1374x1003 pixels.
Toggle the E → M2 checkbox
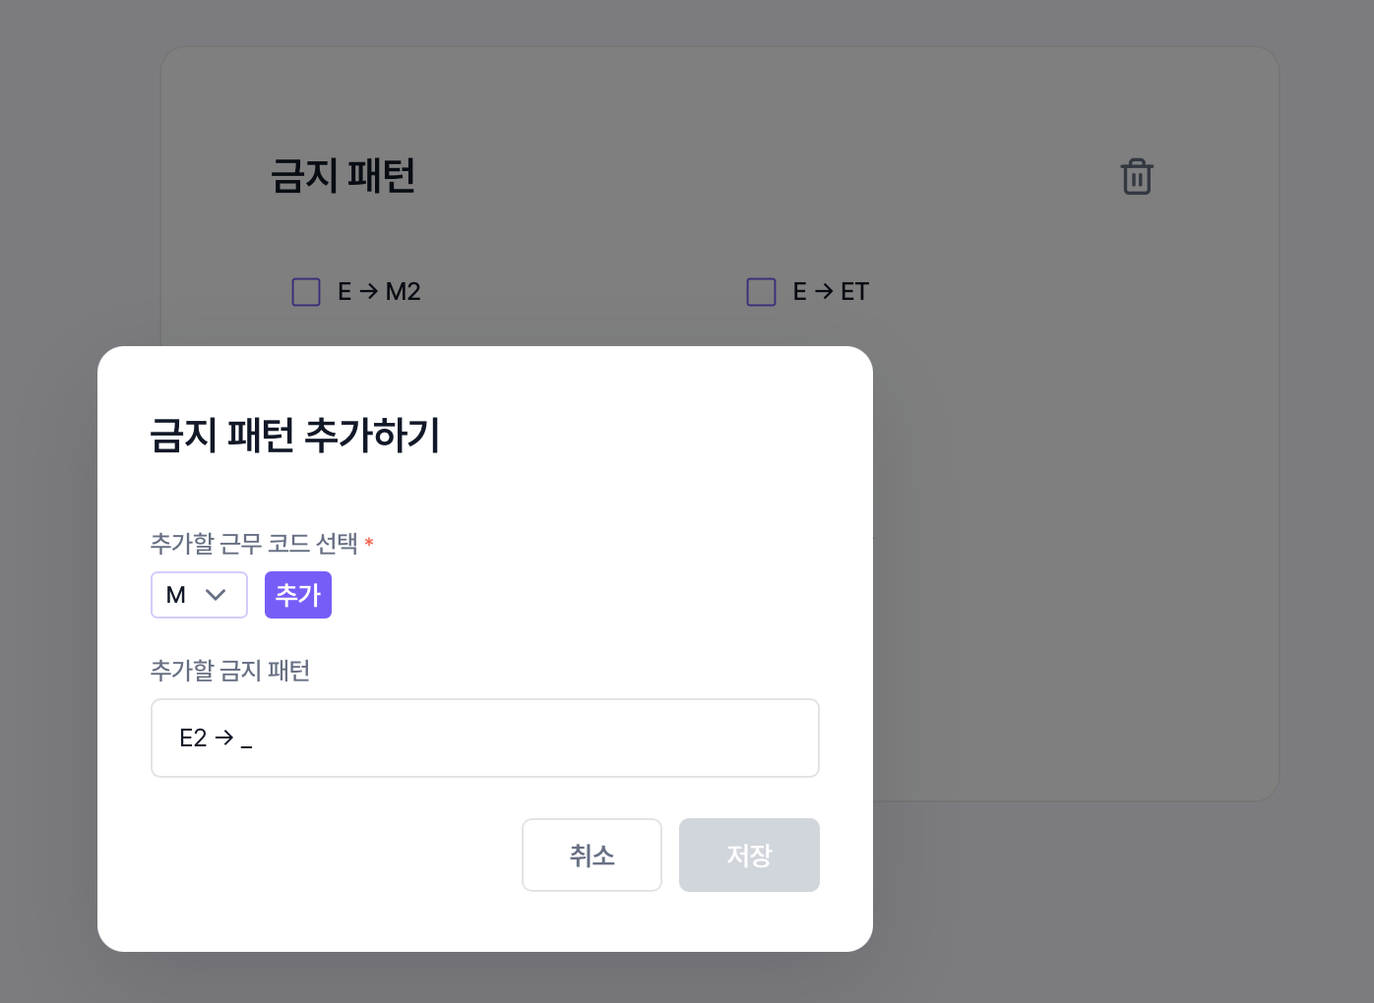pyautogui.click(x=306, y=292)
